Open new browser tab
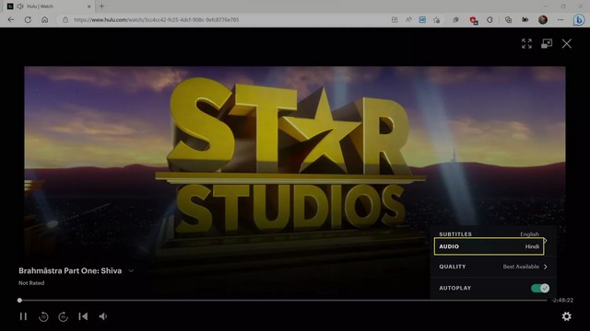Viewport: 590px width, 331px height. pyautogui.click(x=101, y=6)
